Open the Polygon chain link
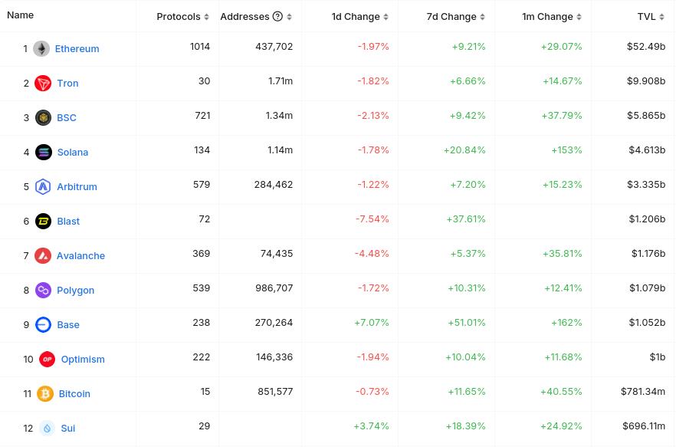This screenshot has height=447, width=676. [75, 290]
